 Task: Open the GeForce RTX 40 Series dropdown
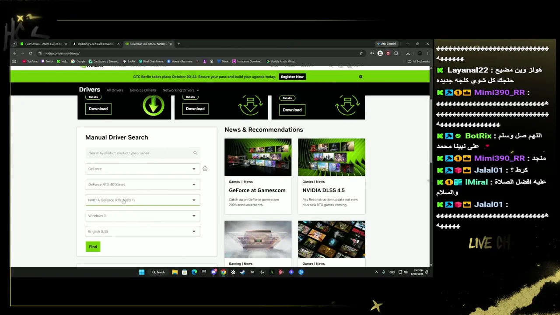coord(143,185)
